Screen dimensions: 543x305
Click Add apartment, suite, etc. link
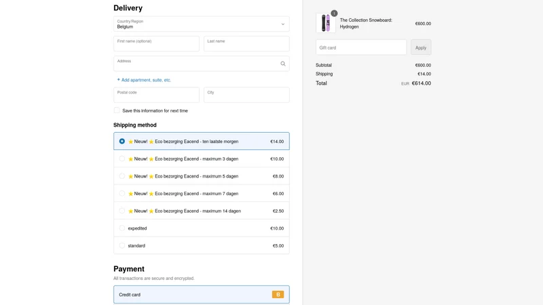pyautogui.click(x=144, y=80)
